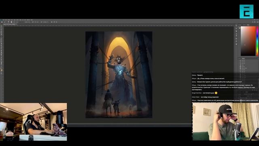This screenshot has height=146, width=259.
Task: Open the search icon in options bar
Action: 253,22
